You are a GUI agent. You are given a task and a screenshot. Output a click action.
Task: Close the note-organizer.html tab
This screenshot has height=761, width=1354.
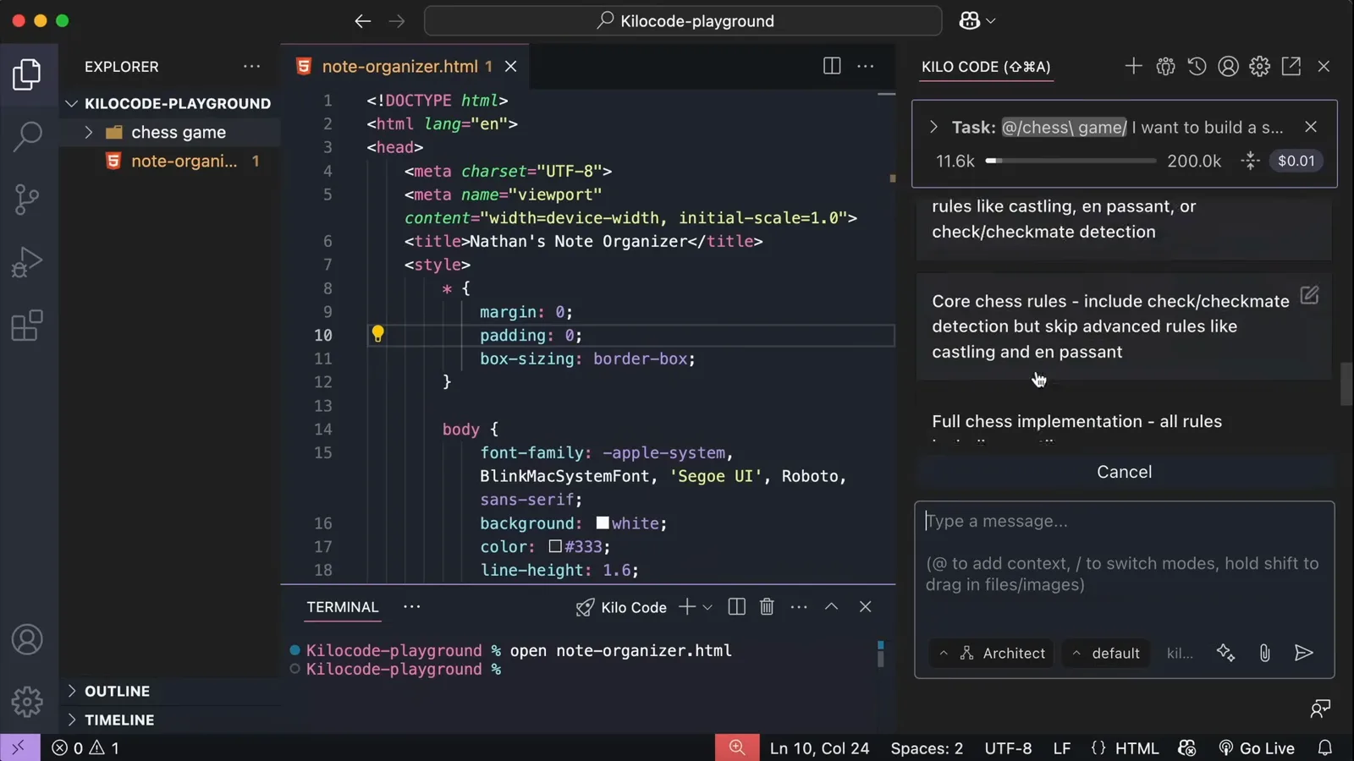[x=511, y=66]
